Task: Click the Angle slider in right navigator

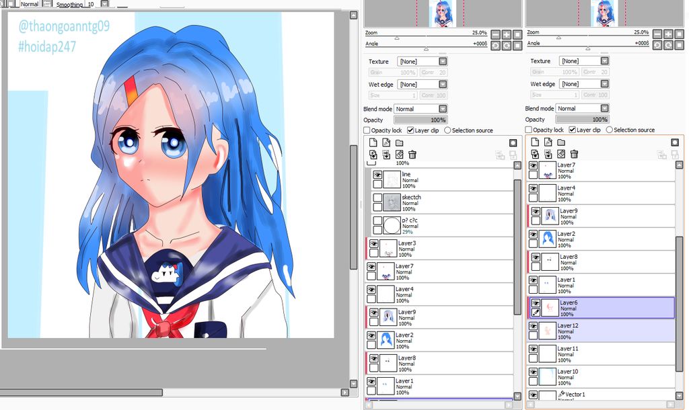Action: pos(588,48)
